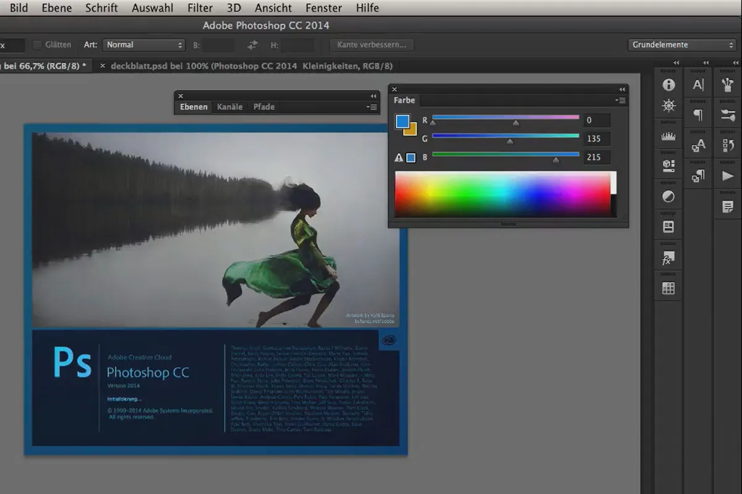Image resolution: width=742 pixels, height=494 pixels.
Task: Open the Brush settings panel icon
Action: pos(728,115)
